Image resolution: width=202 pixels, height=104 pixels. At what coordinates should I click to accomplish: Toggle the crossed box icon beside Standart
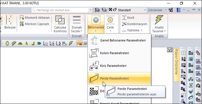point(111,10)
